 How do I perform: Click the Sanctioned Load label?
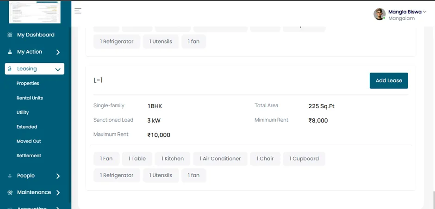coord(113,120)
